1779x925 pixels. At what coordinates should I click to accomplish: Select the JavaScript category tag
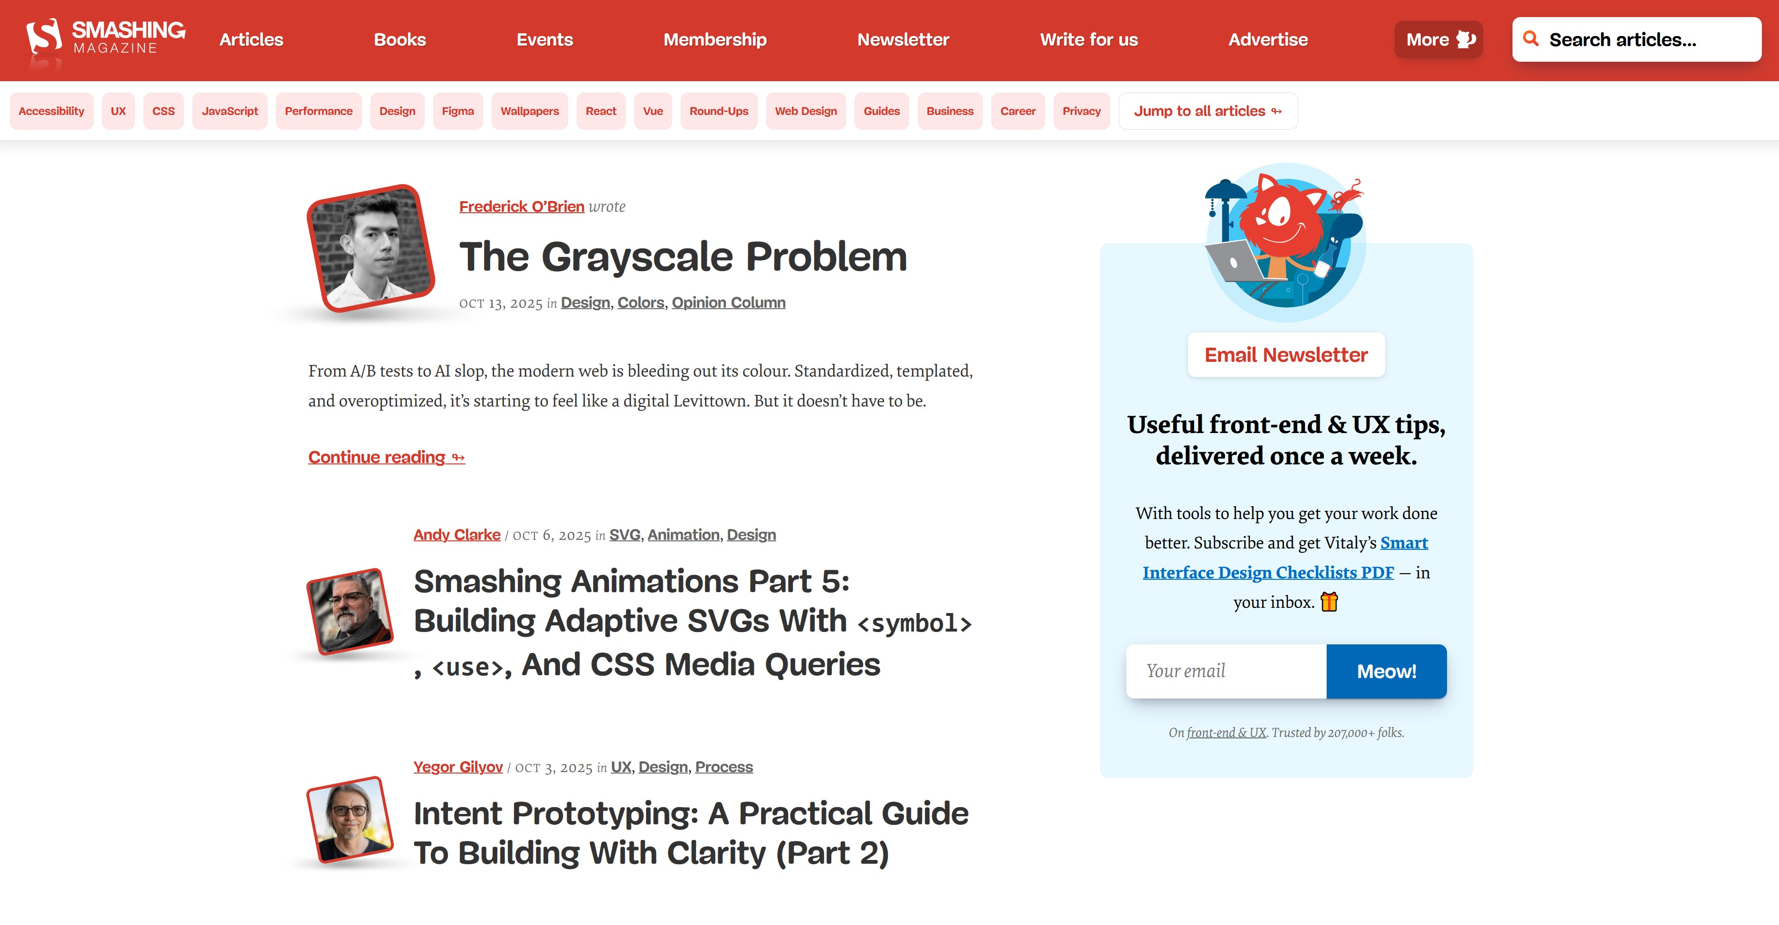click(x=229, y=111)
